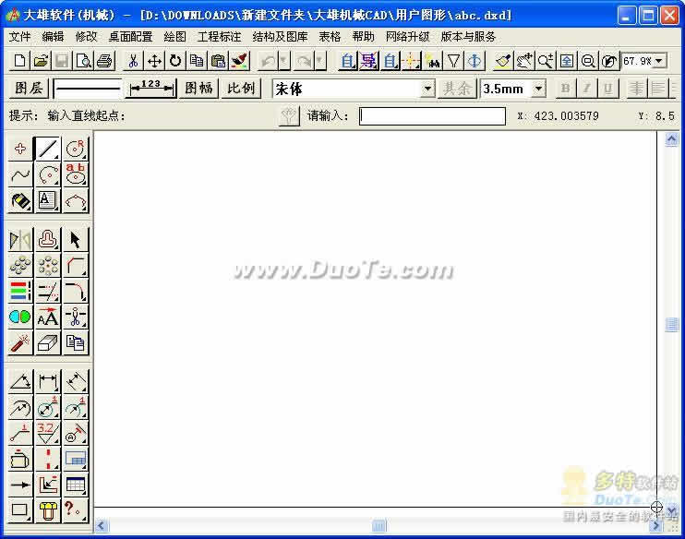This screenshot has width=685, height=539.
Task: Open the line type selector
Action: click(x=88, y=89)
